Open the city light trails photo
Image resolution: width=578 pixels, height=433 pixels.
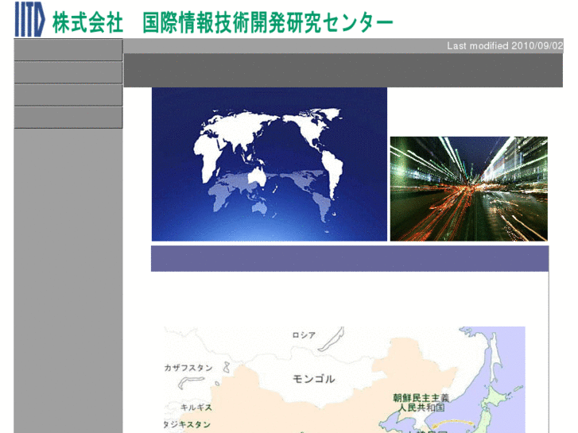[469, 188]
